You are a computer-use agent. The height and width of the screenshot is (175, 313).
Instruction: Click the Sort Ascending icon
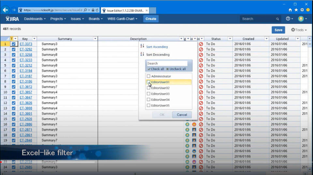142,47
